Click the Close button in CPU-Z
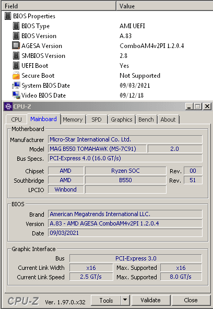Screen dimensions: 213x309 191,300
